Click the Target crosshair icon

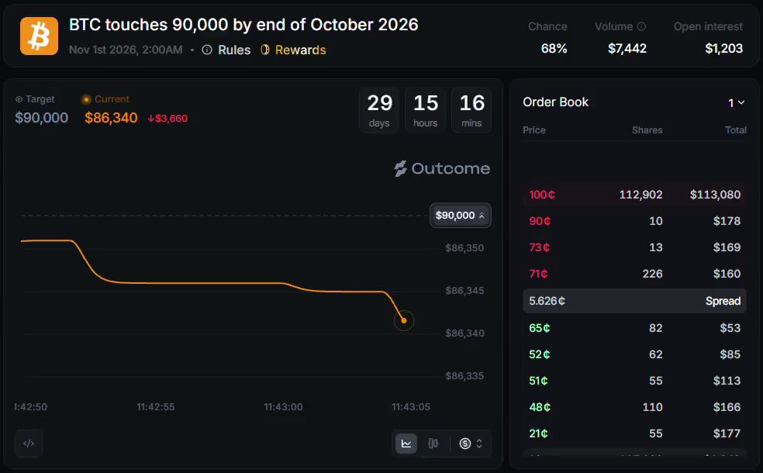19,99
